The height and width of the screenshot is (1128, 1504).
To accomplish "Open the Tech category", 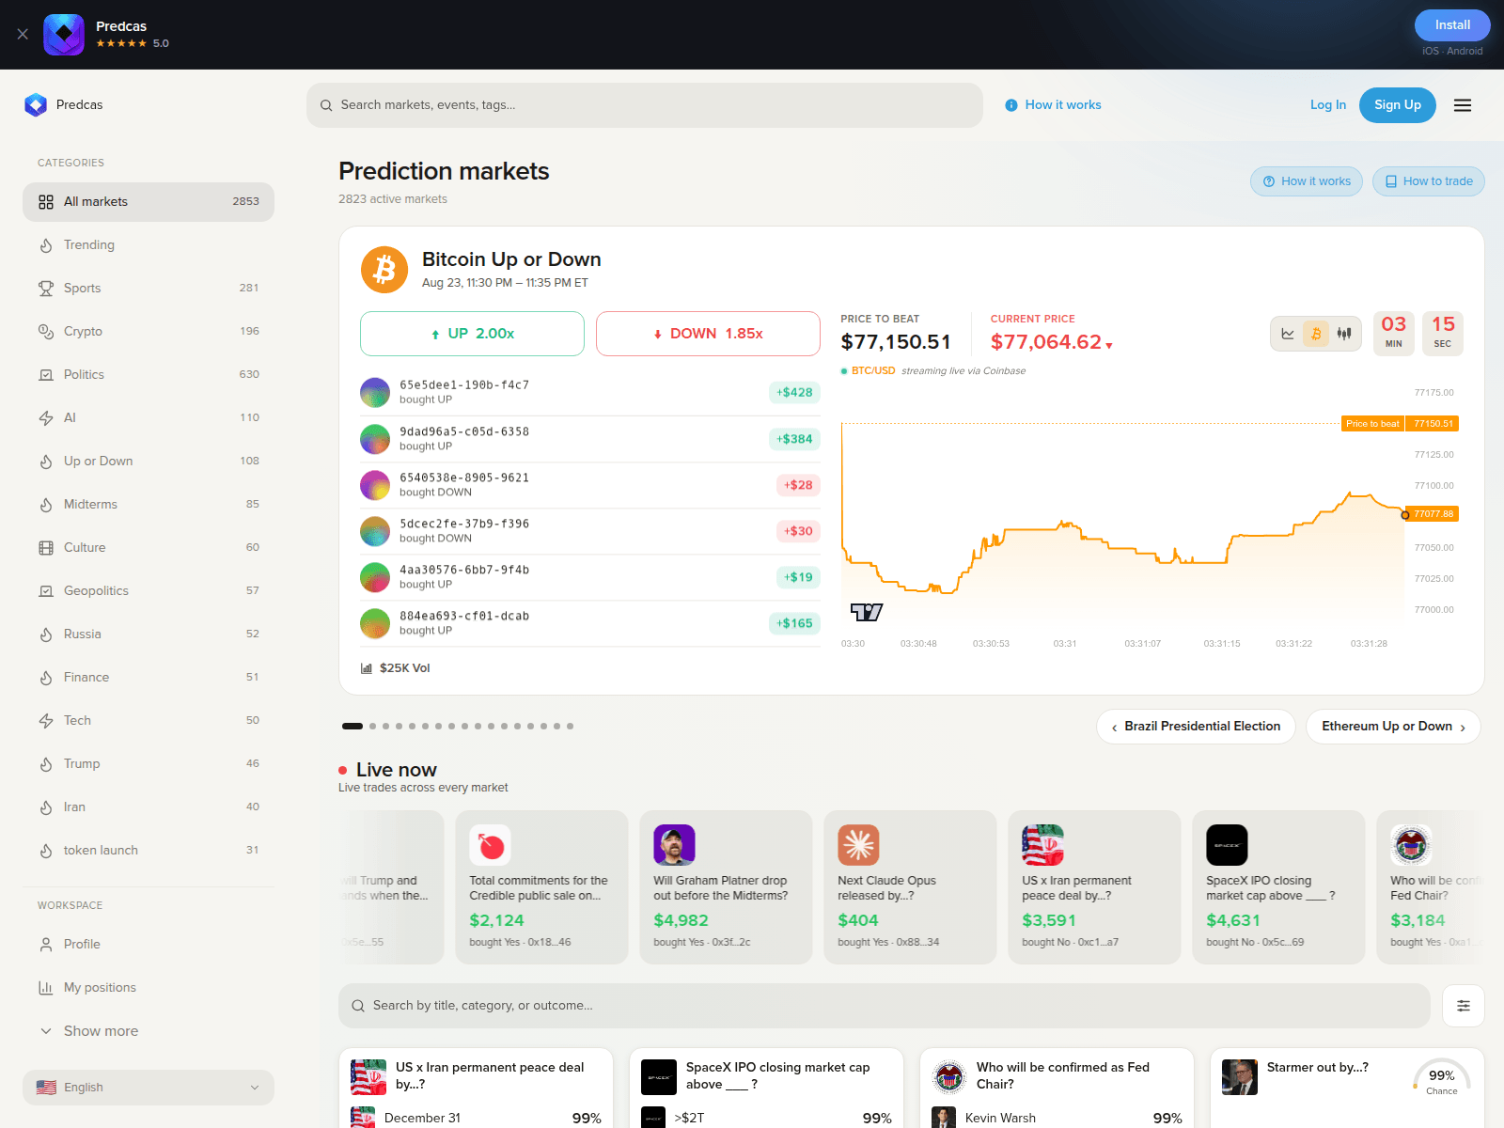I will tap(149, 721).
